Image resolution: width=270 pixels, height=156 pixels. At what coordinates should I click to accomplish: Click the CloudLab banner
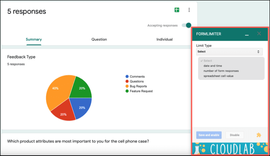click(x=230, y=149)
